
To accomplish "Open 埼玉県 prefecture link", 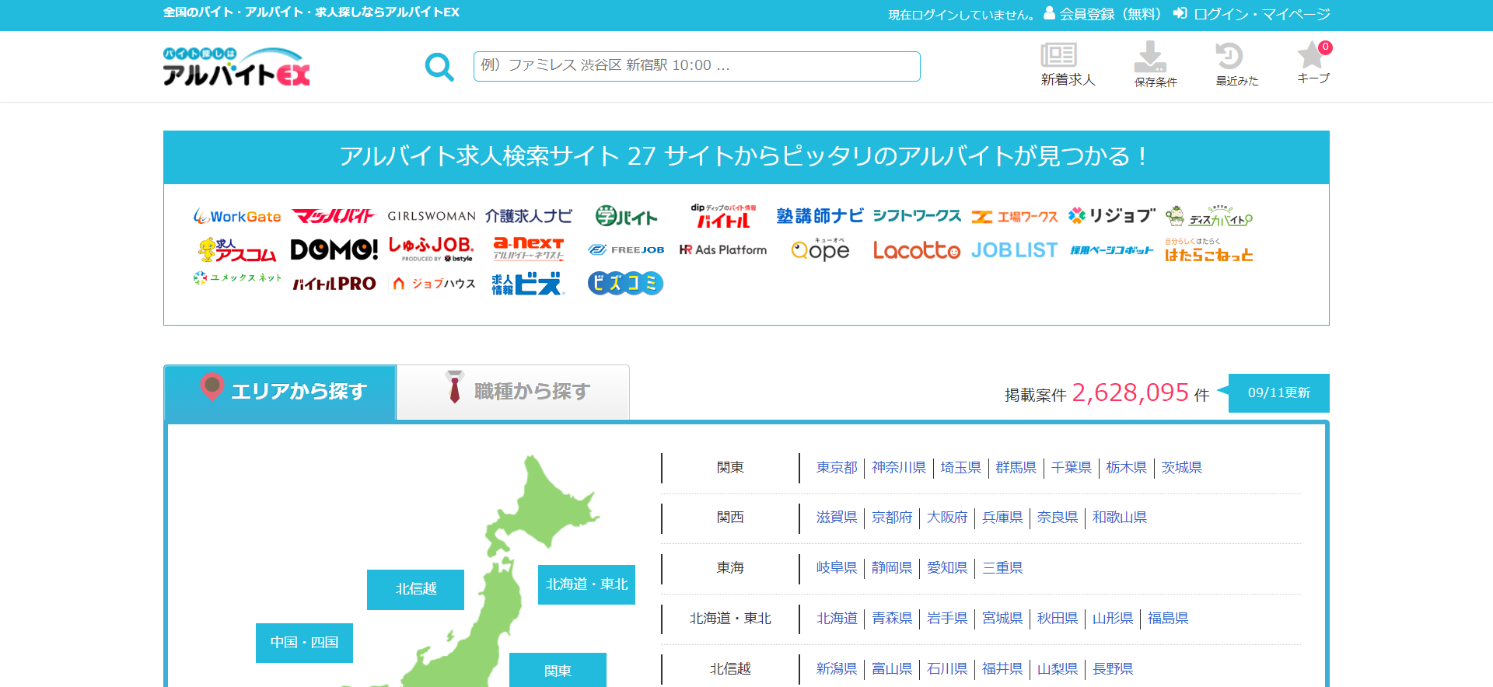I will tap(960, 467).
